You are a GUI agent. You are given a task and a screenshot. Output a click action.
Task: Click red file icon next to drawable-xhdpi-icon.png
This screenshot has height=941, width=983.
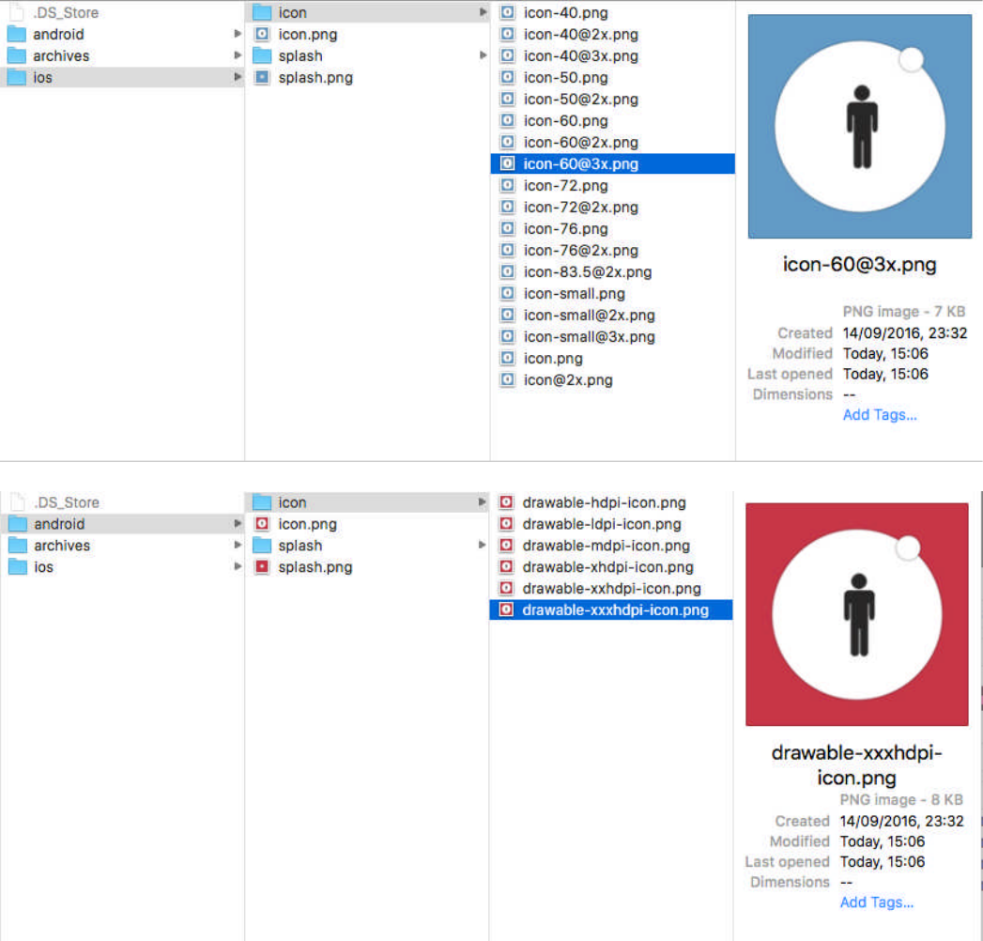click(506, 566)
